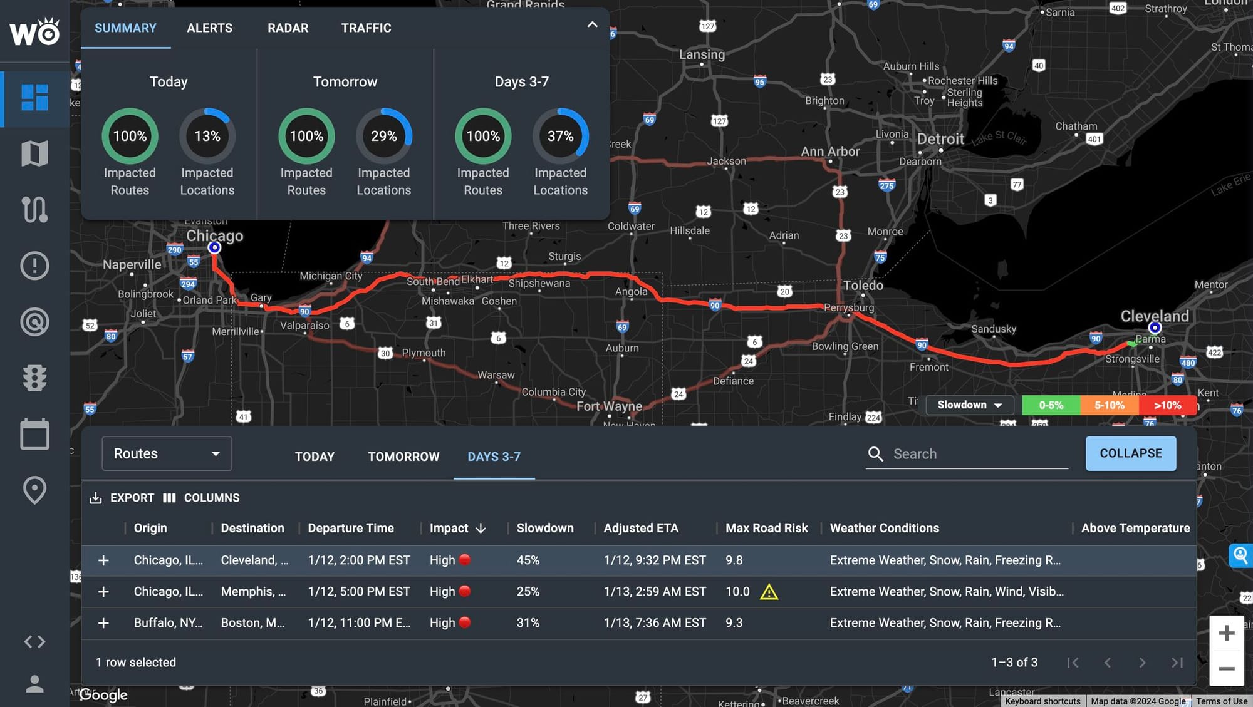Viewport: 1253px width, 707px height.
Task: Open the location pin sidebar icon
Action: (x=34, y=490)
